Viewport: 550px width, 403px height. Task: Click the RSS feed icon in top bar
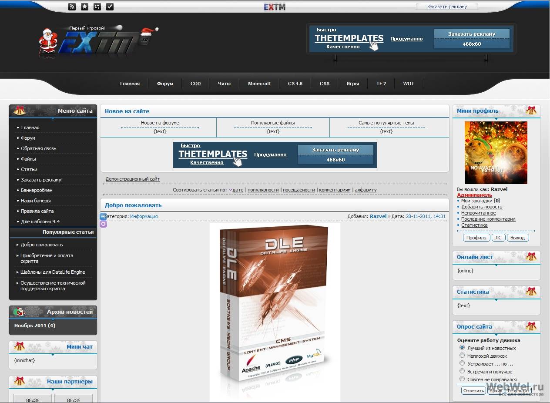(x=72, y=7)
